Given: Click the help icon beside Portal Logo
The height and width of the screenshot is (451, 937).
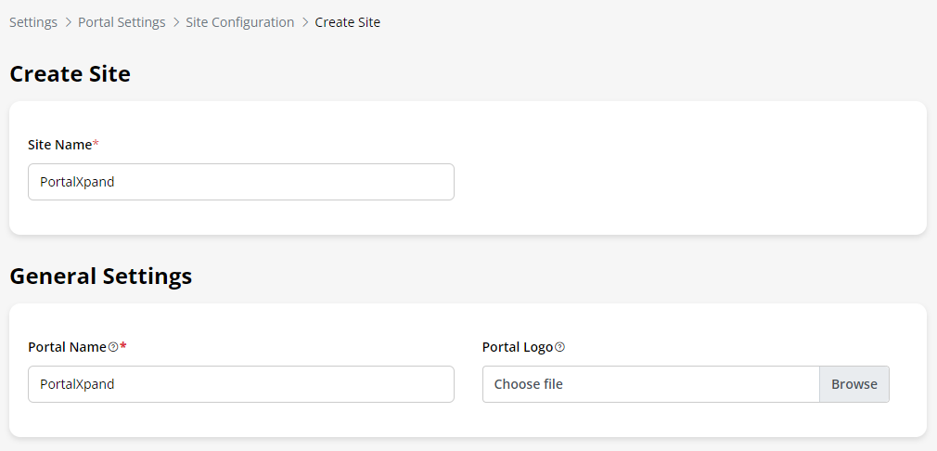Looking at the screenshot, I should tap(559, 347).
